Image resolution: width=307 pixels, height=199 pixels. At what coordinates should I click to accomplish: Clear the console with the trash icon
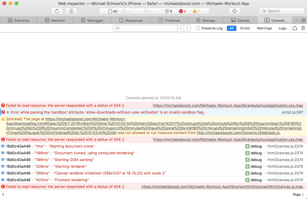(x=303, y=28)
